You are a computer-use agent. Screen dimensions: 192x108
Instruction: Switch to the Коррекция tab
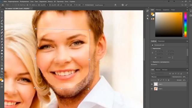[x=161, y=41]
